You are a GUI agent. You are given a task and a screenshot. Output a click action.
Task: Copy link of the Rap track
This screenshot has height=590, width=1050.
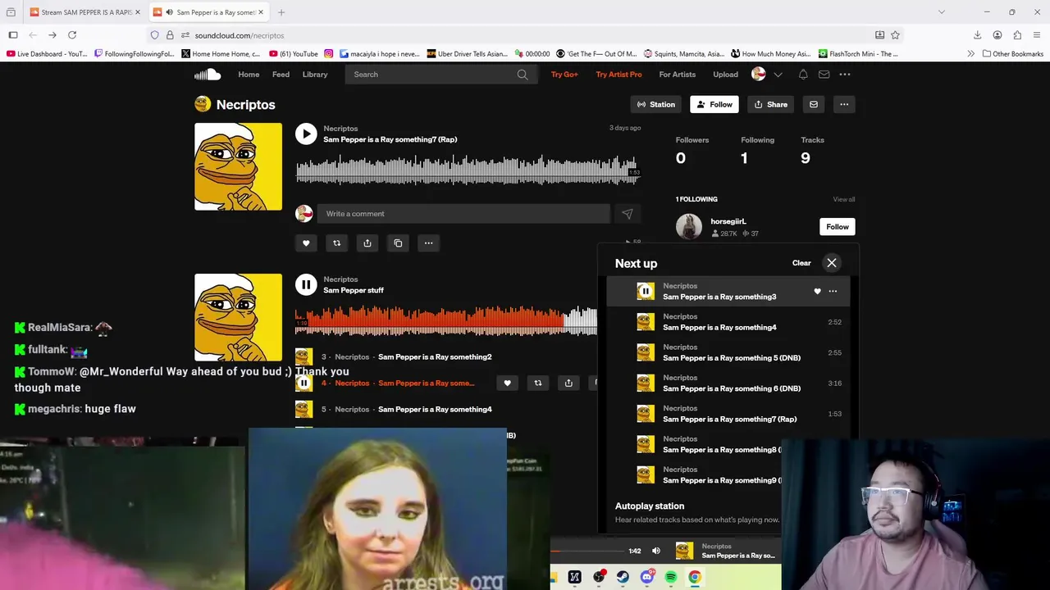point(398,243)
